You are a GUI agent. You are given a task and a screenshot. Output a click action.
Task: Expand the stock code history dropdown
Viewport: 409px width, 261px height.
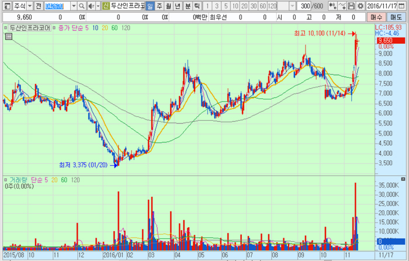click(x=73, y=6)
